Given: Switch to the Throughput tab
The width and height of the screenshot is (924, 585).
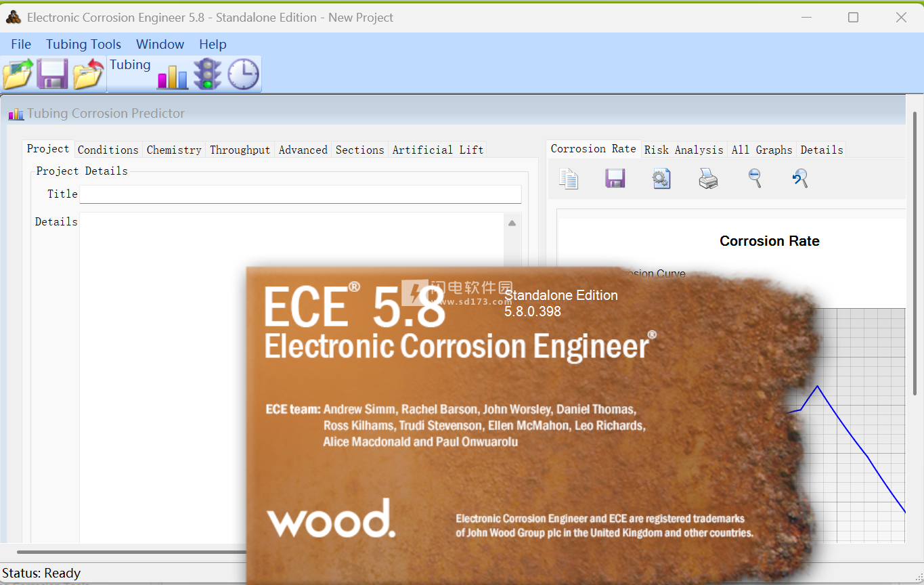Looking at the screenshot, I should coord(240,150).
